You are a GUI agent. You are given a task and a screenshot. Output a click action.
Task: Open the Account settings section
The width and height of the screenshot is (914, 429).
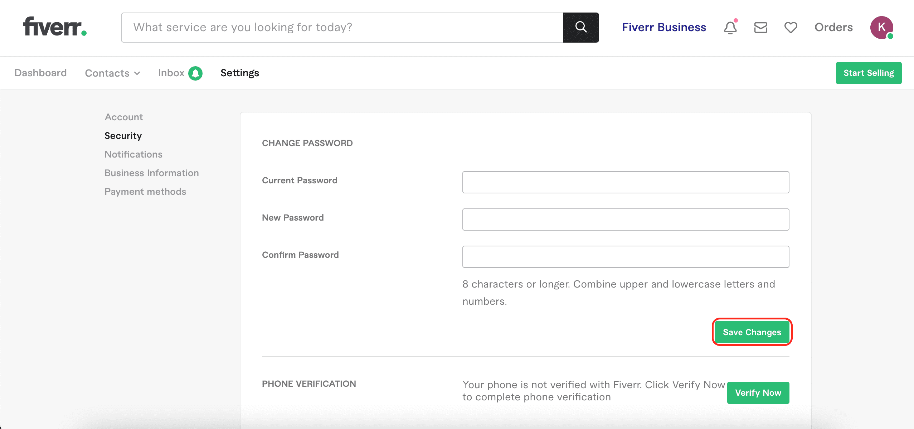[123, 117]
